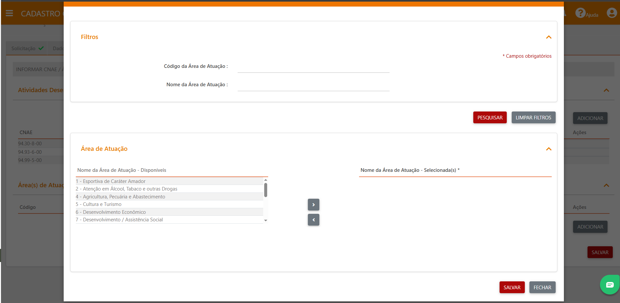Click the move left arrow button

tap(313, 220)
